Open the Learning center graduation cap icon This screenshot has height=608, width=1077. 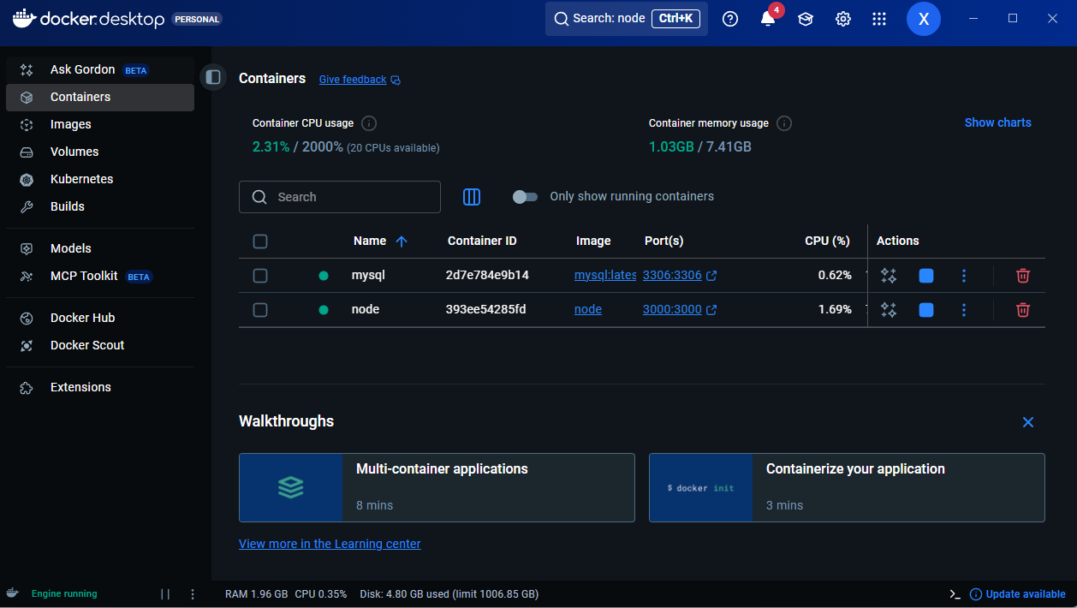click(x=806, y=19)
